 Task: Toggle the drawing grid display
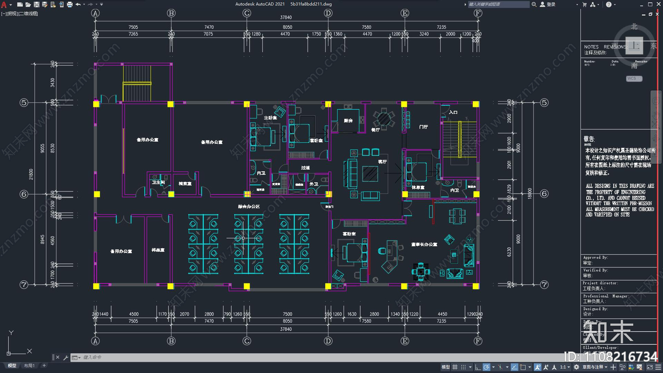point(455,367)
